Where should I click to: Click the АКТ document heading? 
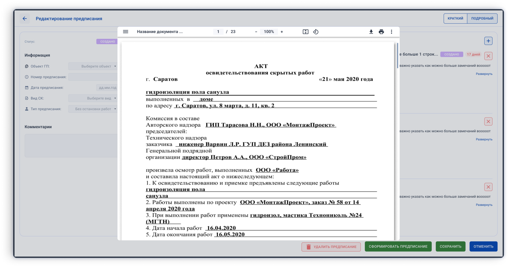[x=261, y=66]
